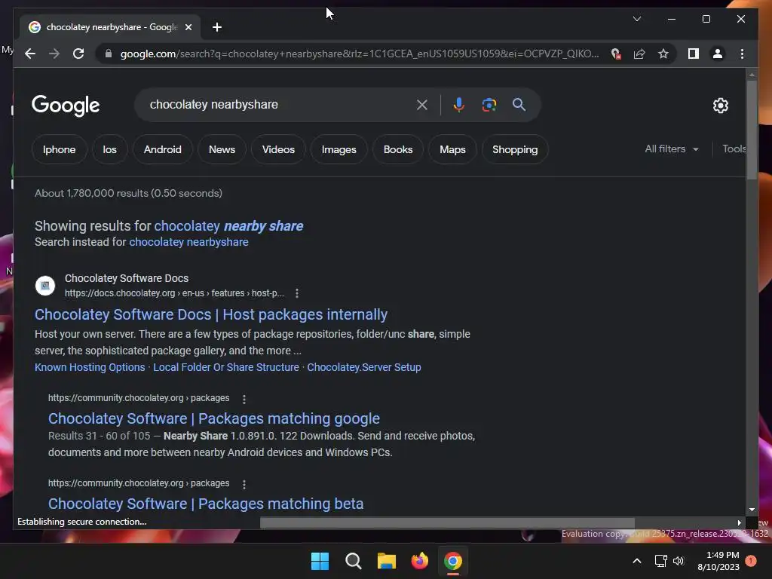
Task: Open Packages matching google result
Action: [x=213, y=418]
